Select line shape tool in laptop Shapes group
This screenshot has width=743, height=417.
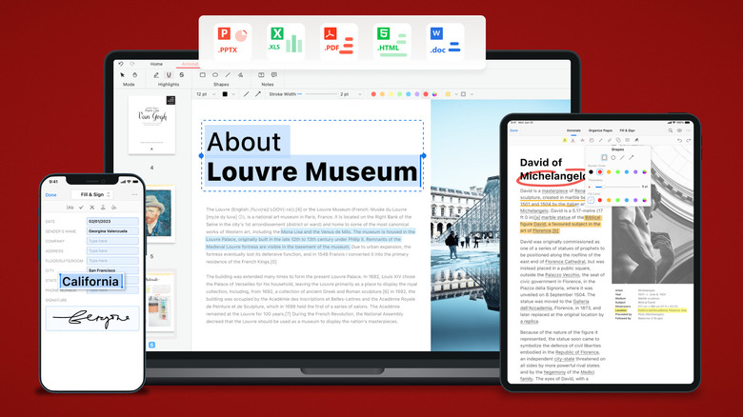pos(228,75)
